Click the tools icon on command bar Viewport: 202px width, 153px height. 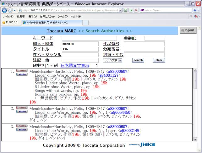pos(196,16)
